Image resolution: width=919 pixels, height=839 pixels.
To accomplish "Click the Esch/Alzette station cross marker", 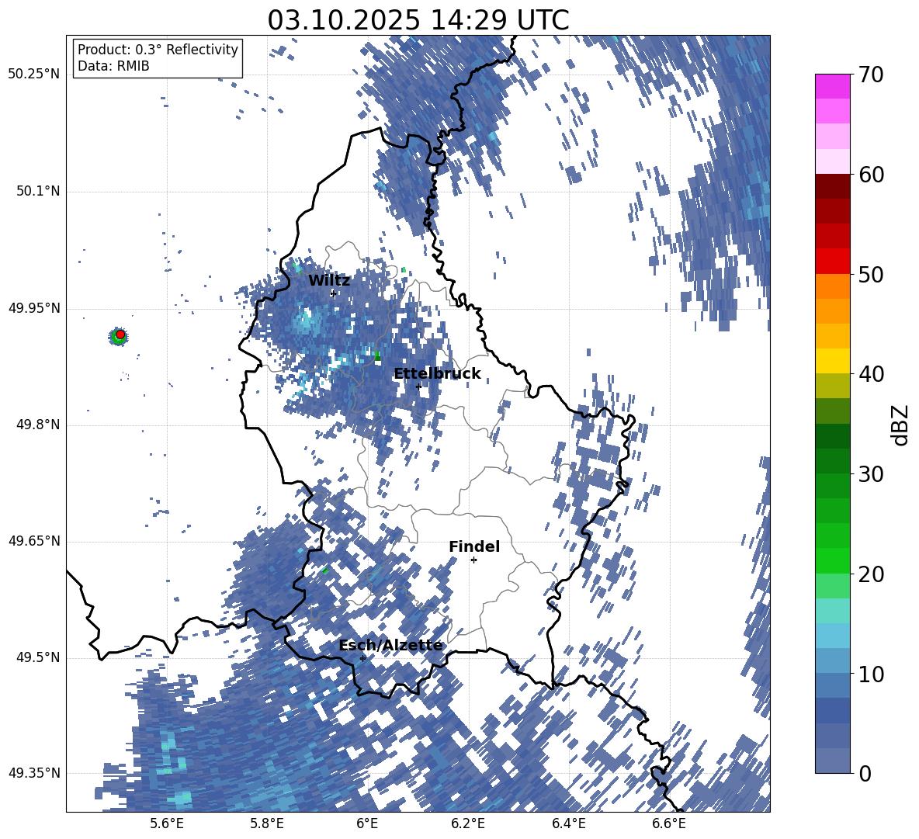I will (x=362, y=658).
